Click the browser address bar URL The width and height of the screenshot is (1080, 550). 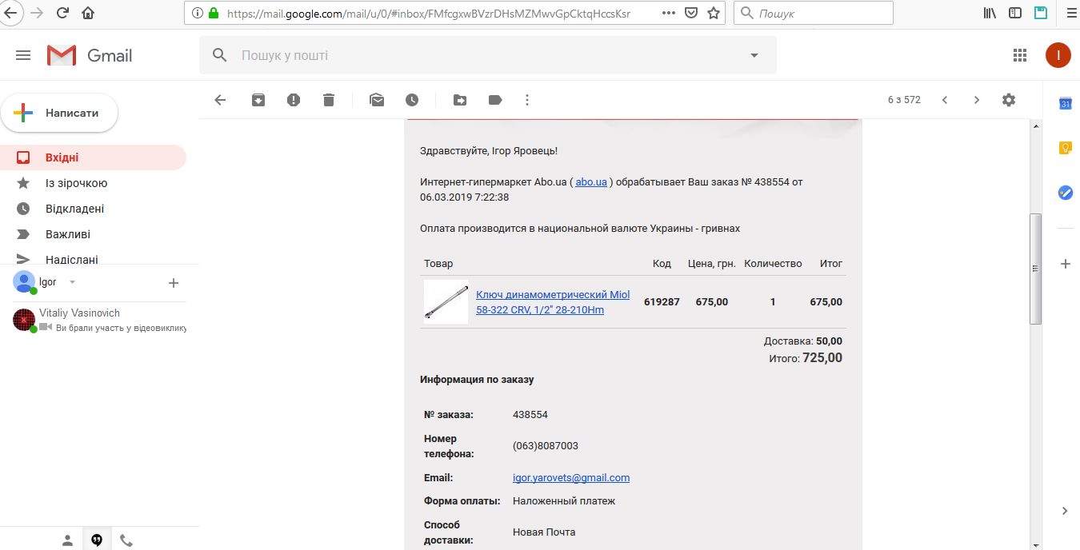pyautogui.click(x=429, y=13)
